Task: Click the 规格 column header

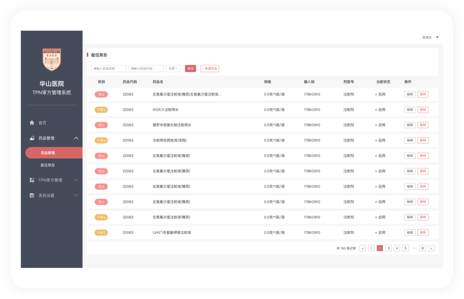Action: click(x=267, y=82)
